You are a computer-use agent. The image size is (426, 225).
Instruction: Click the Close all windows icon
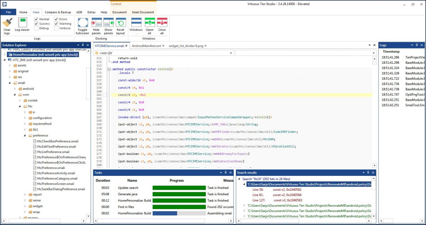point(162,22)
